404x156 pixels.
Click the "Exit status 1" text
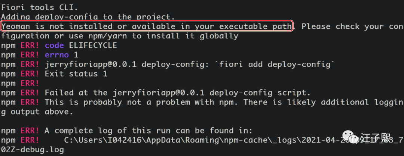pyautogui.click(x=76, y=74)
